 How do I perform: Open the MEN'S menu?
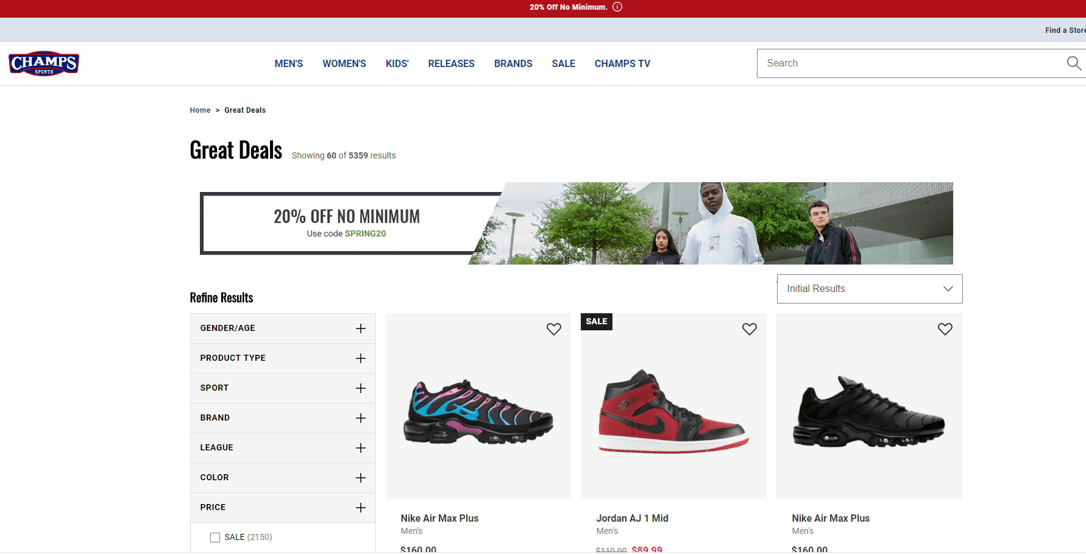289,63
